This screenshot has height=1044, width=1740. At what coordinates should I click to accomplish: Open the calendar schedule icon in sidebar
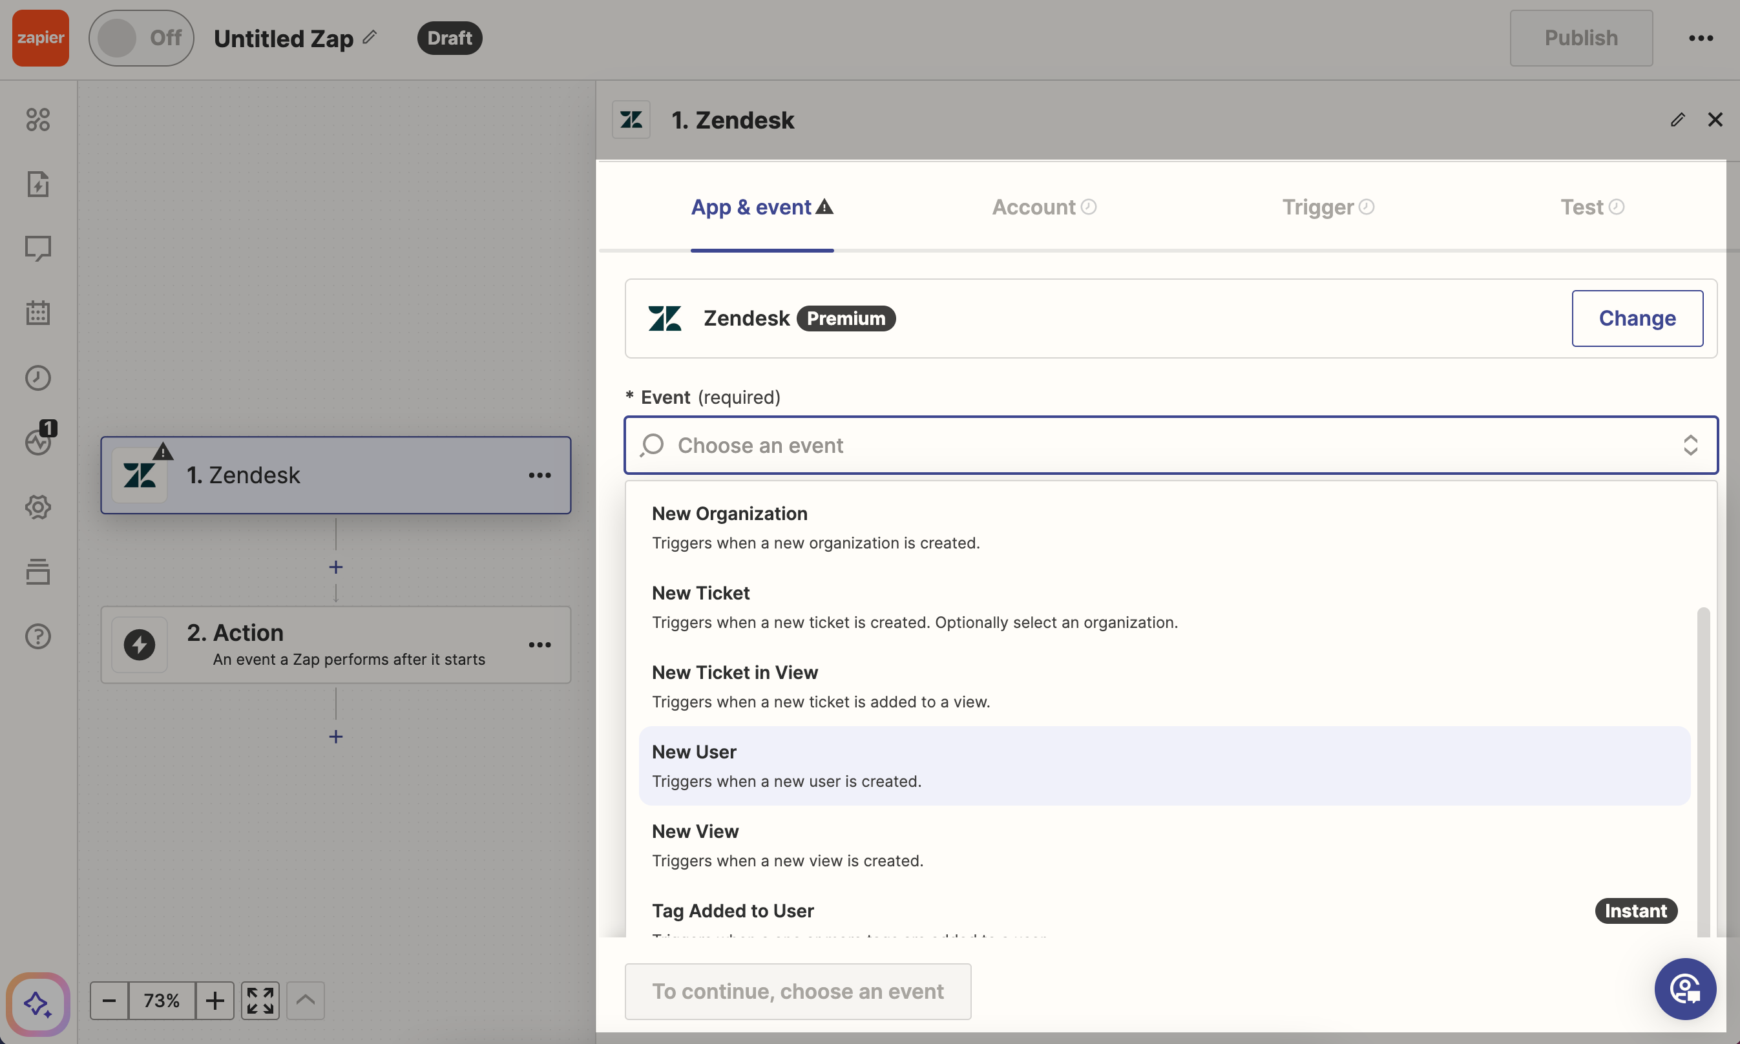pyautogui.click(x=38, y=313)
